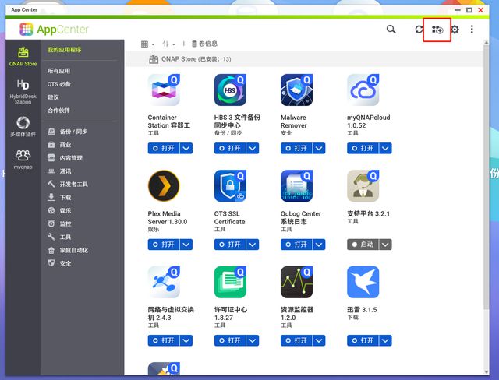Select 商业 category
The width and height of the screenshot is (499, 380).
coord(59,145)
